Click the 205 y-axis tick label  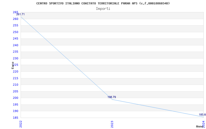click(x=15, y=92)
